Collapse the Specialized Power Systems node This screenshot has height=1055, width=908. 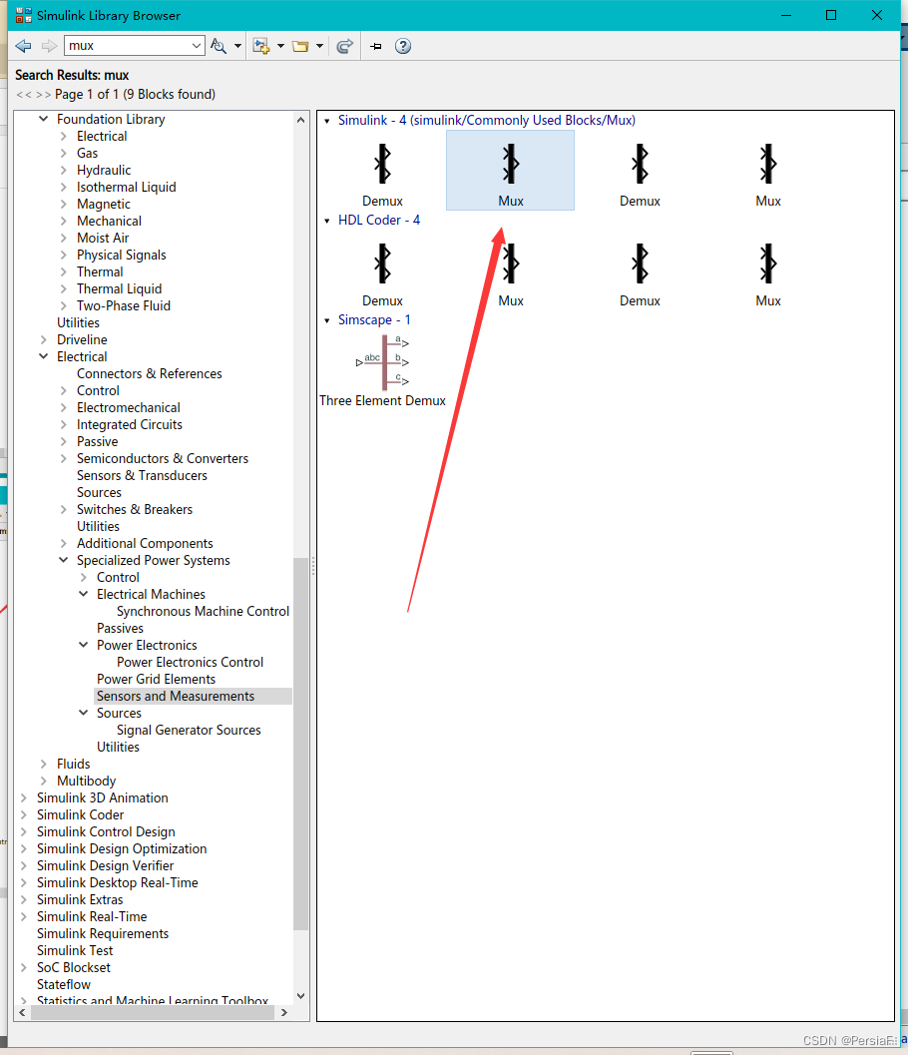tap(63, 560)
